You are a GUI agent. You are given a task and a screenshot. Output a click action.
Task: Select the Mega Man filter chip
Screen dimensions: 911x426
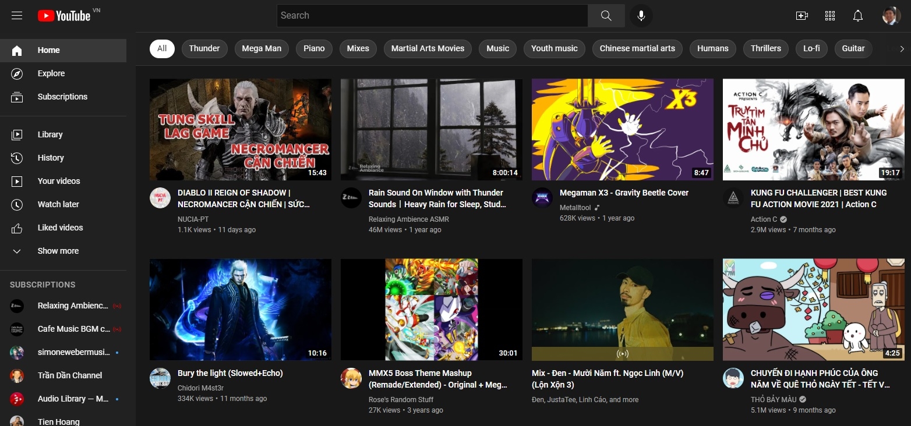click(262, 48)
